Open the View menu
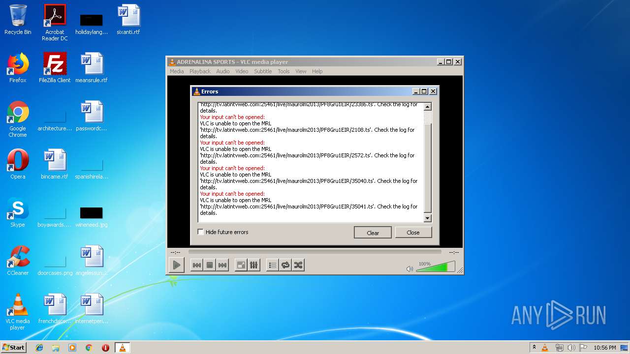The height and width of the screenshot is (354, 630). (301, 71)
